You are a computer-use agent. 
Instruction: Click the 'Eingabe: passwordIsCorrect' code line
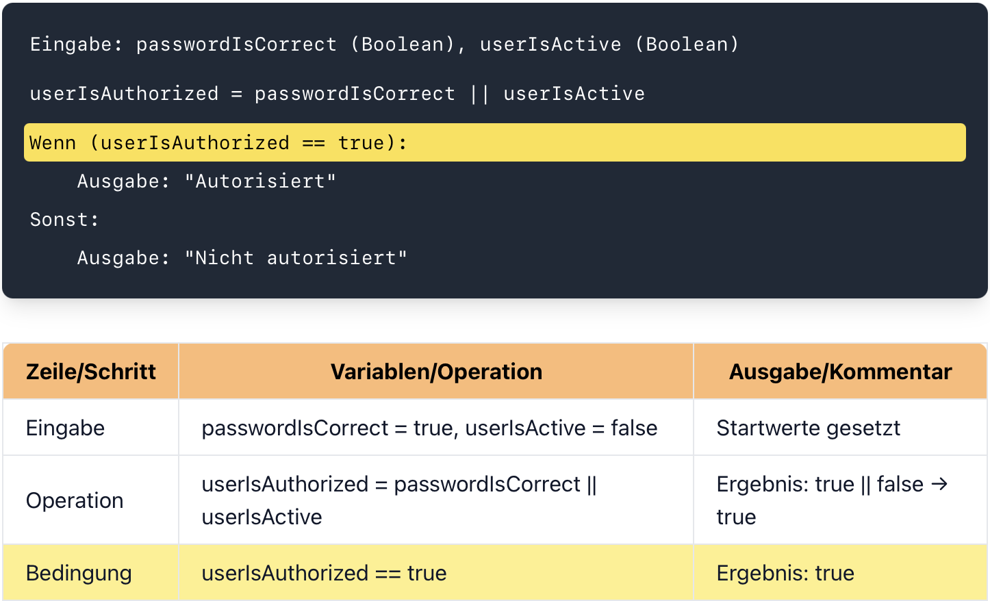coord(384,44)
